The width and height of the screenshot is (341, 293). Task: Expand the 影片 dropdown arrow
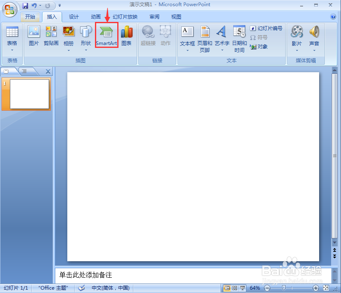click(x=297, y=51)
